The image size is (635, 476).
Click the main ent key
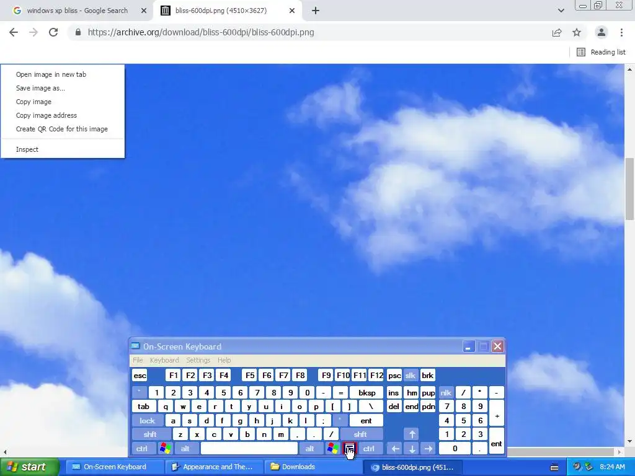(366, 421)
